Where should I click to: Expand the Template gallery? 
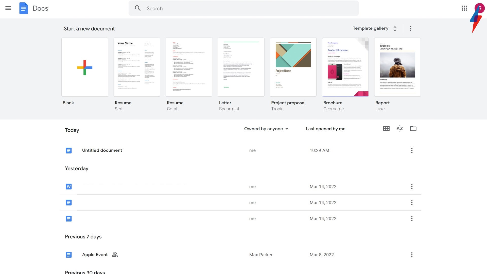[375, 28]
